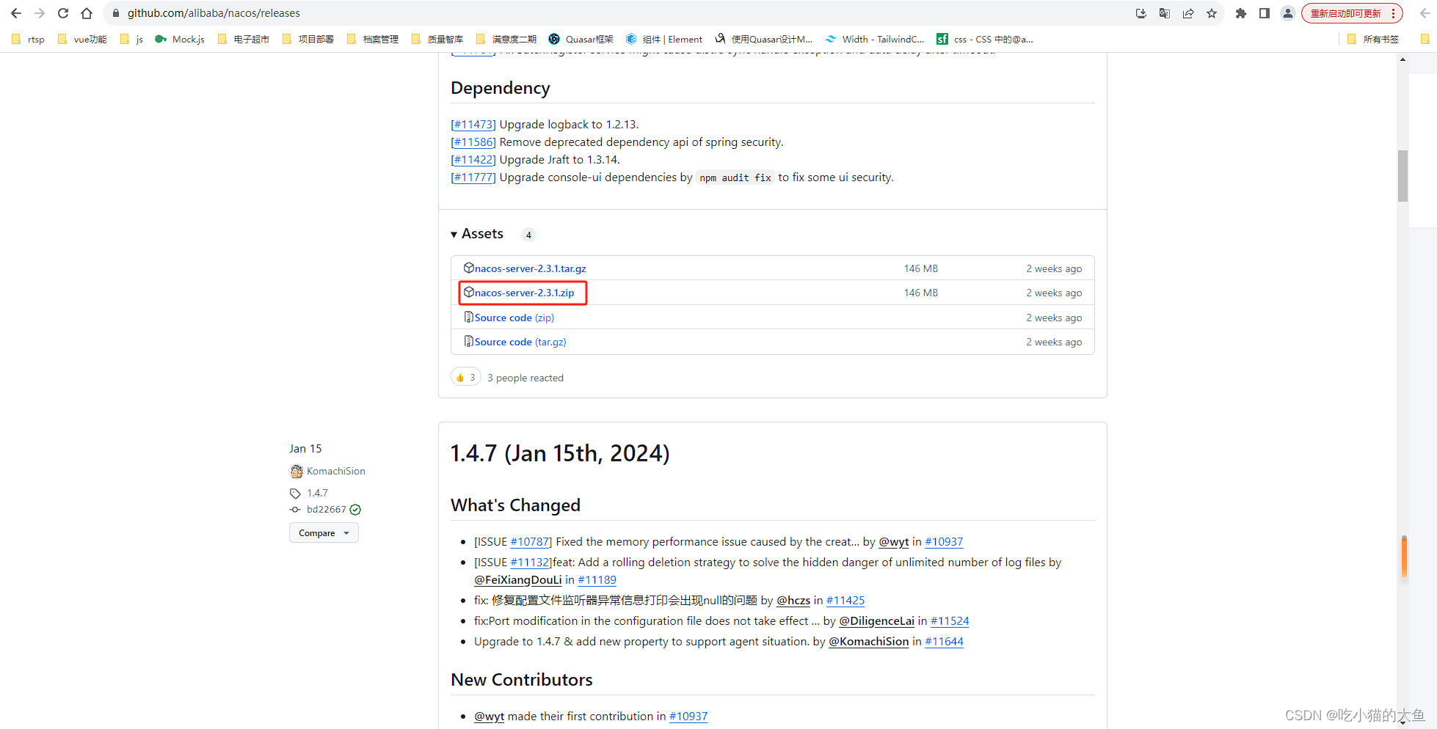Open the extensions puzzle icon
This screenshot has height=729, width=1437.
pos(1241,13)
